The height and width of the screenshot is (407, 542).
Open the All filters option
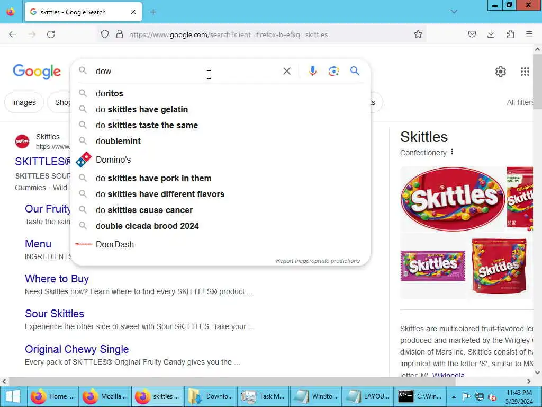pyautogui.click(x=520, y=102)
